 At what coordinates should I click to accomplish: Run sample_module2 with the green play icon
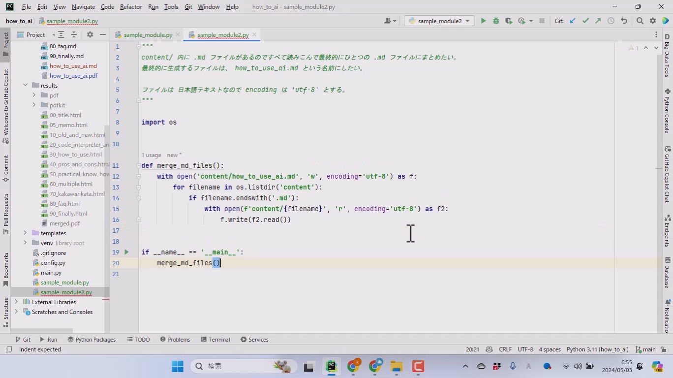click(483, 21)
